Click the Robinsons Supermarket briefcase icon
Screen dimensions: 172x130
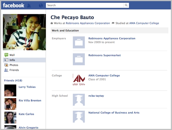coord(79,59)
